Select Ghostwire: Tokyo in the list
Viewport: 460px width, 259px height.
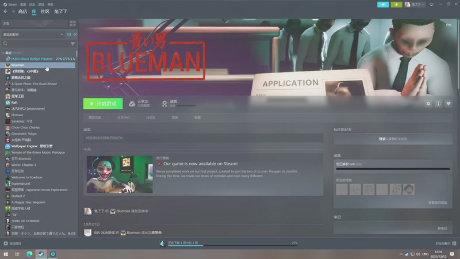tap(24, 134)
